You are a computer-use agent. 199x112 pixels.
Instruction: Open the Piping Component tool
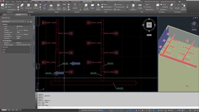pyautogui.click(x=51, y=7)
